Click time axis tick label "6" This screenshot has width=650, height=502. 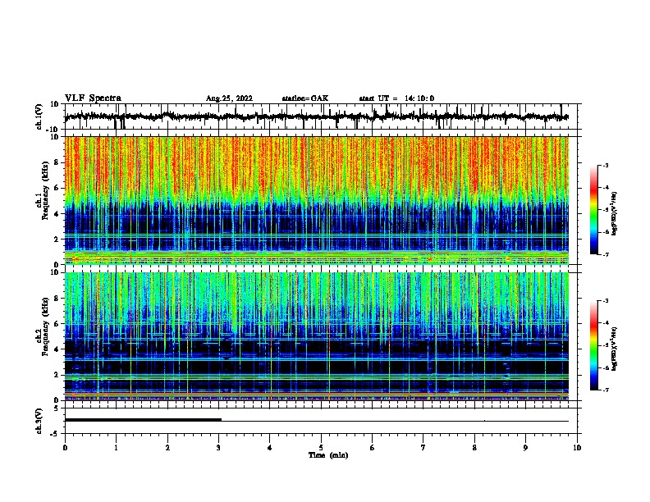[x=373, y=447]
